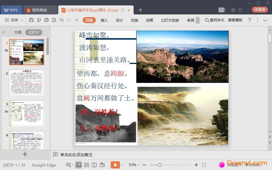Switch to the 大纲 outline view
The width and height of the screenshot is (272, 170).
point(17,32)
